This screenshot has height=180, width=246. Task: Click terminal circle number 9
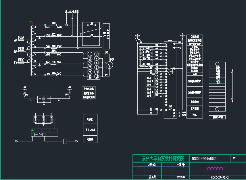(90, 72)
